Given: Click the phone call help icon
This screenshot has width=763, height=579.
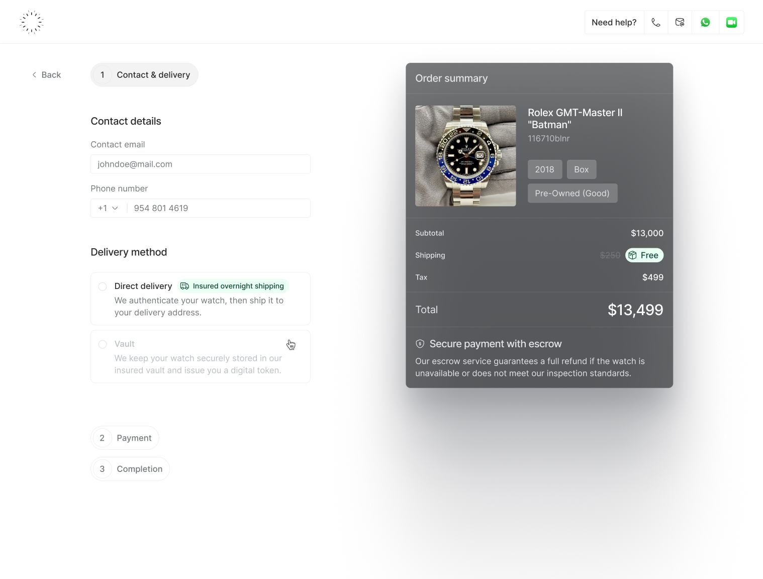Looking at the screenshot, I should tap(656, 23).
